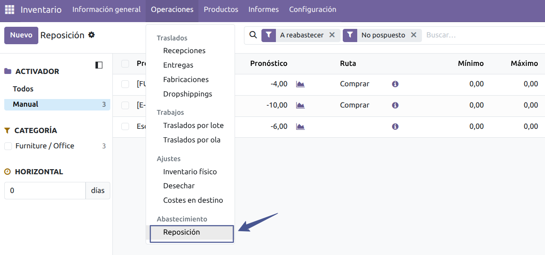Viewport: 545px width, 255px height.
Task: Click info icon on first Comprar row
Action: pos(395,84)
